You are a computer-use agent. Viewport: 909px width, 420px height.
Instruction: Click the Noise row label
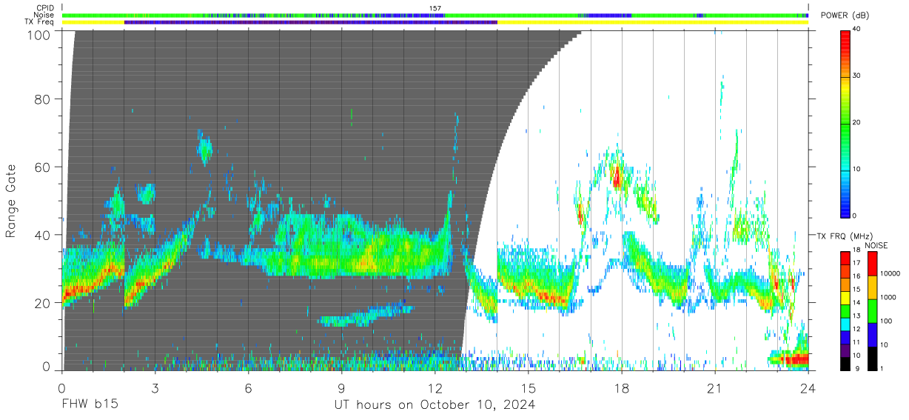44,15
